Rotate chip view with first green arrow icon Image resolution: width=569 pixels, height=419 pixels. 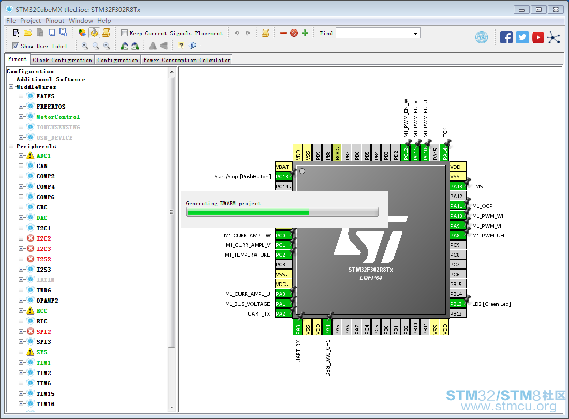124,46
